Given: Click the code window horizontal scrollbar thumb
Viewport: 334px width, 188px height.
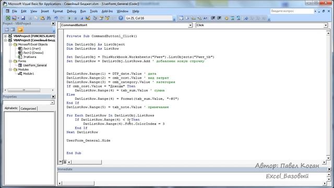Looking at the screenshot, I should point(86,162).
